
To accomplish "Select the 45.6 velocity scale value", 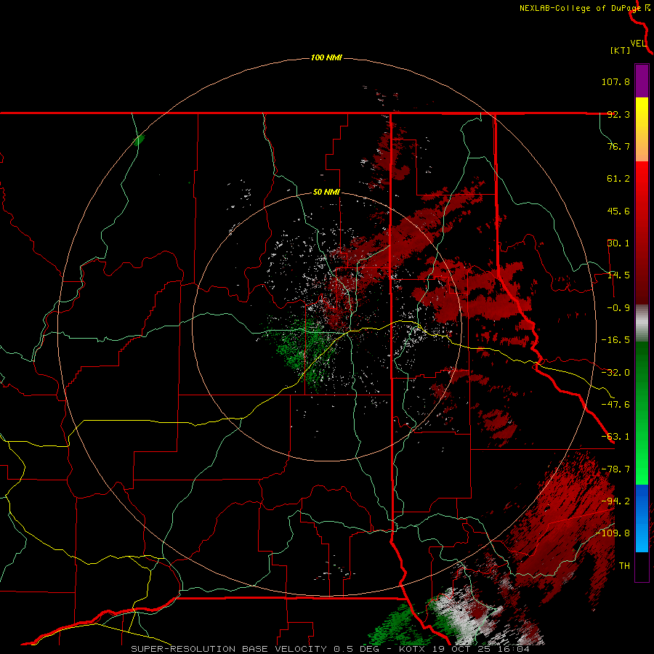I will click(618, 211).
